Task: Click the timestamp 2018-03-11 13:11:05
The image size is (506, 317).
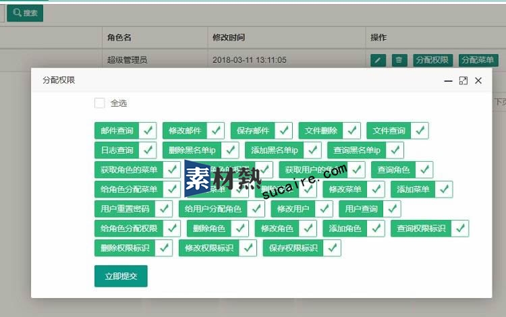Action: 250,60
